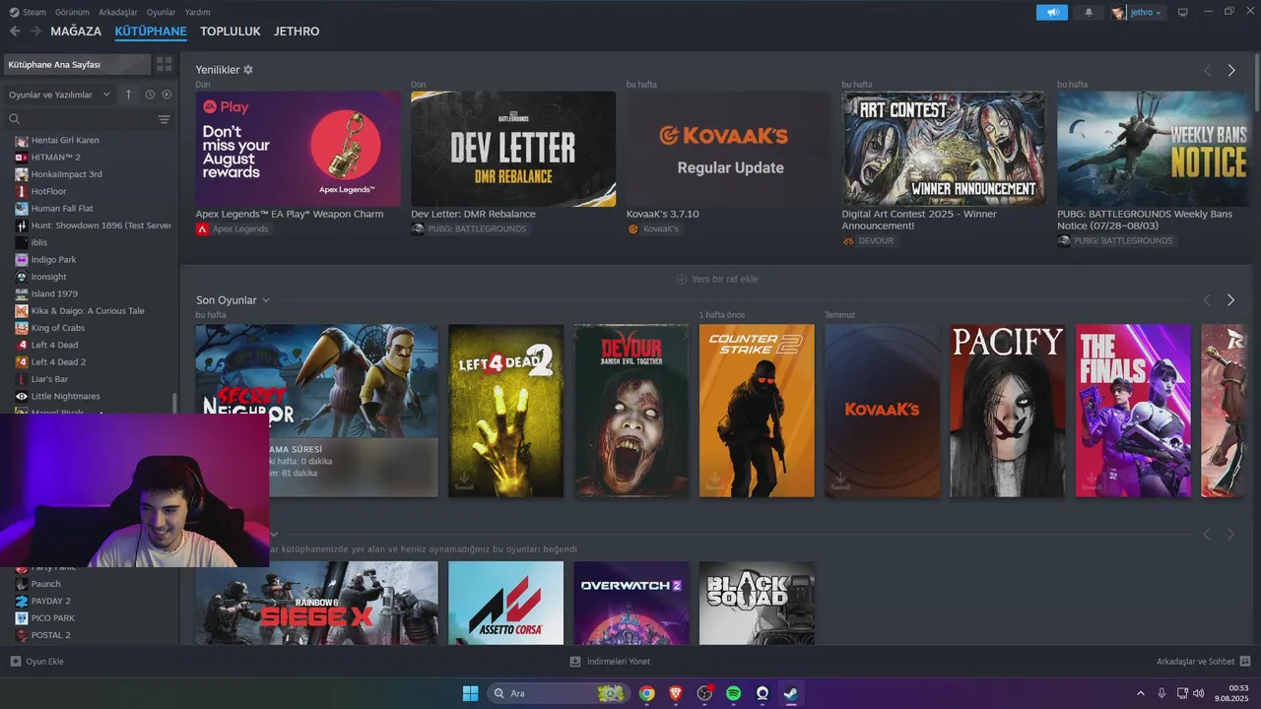Open the announcements megaphone button
The image size is (1261, 709).
click(1052, 12)
